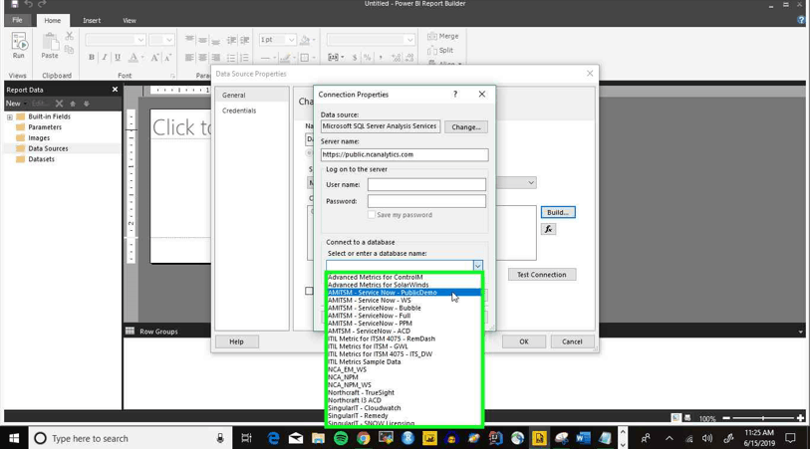
Task: Show hidden icons chevron in system tray
Action: 669,438
